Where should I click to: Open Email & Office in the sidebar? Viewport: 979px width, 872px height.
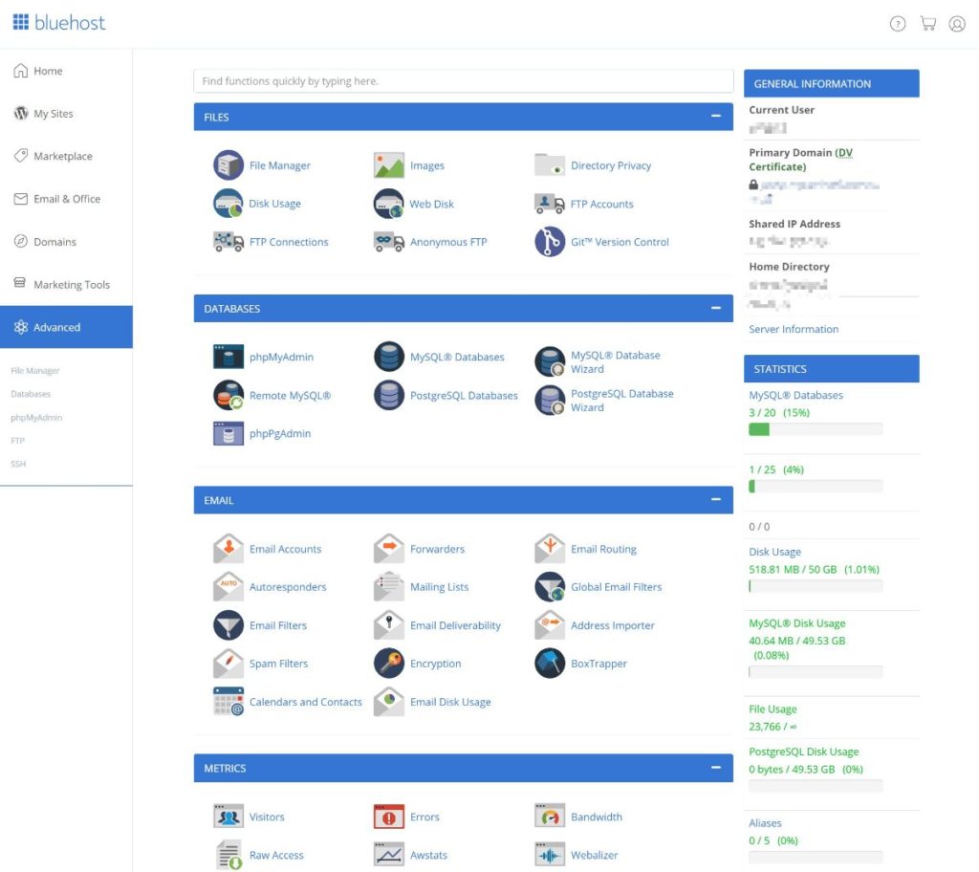click(66, 199)
